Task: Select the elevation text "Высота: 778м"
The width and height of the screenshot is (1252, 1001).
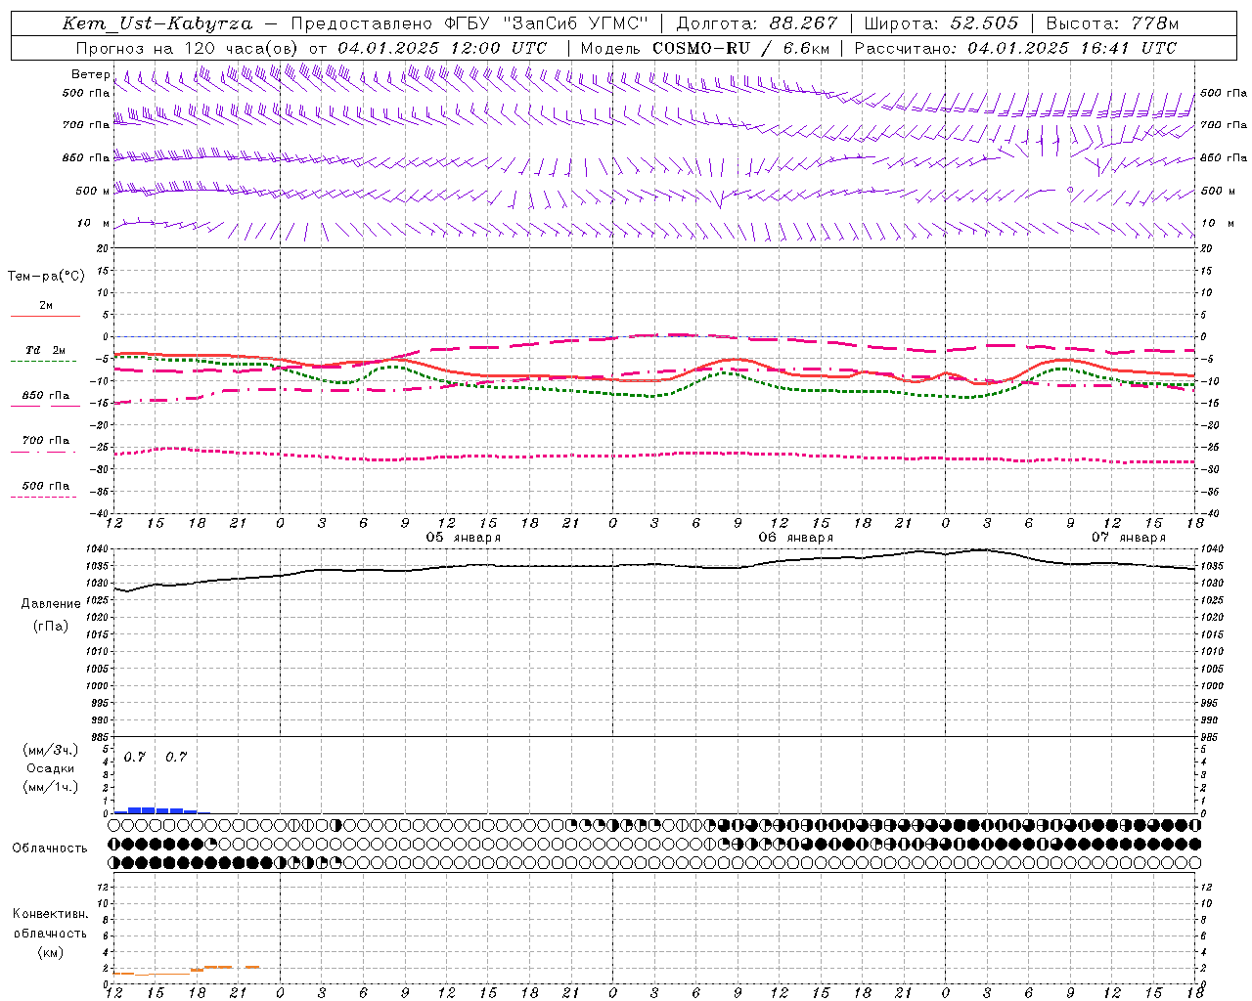Action: 1112,23
